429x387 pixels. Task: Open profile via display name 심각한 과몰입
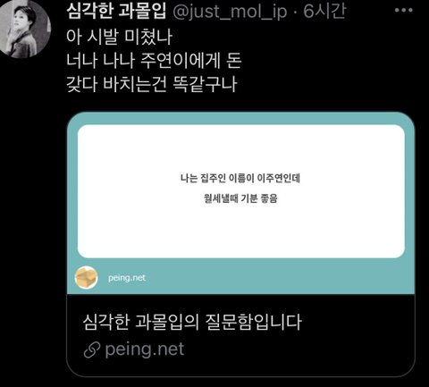pos(116,11)
